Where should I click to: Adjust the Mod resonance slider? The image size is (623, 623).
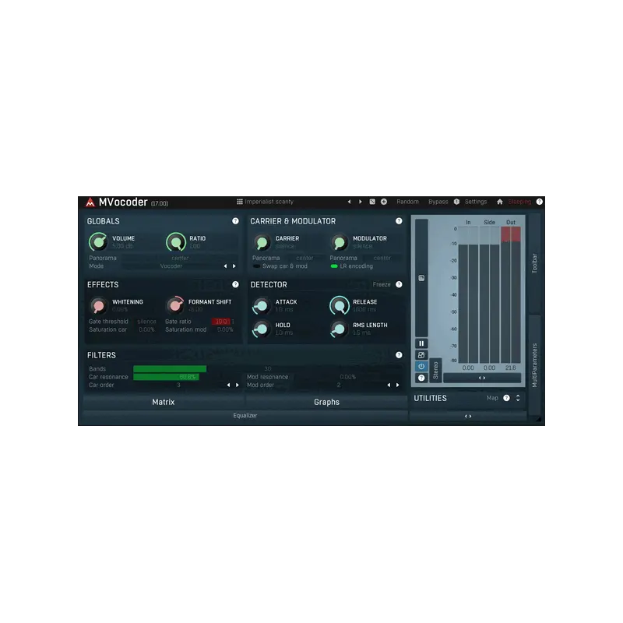click(347, 377)
